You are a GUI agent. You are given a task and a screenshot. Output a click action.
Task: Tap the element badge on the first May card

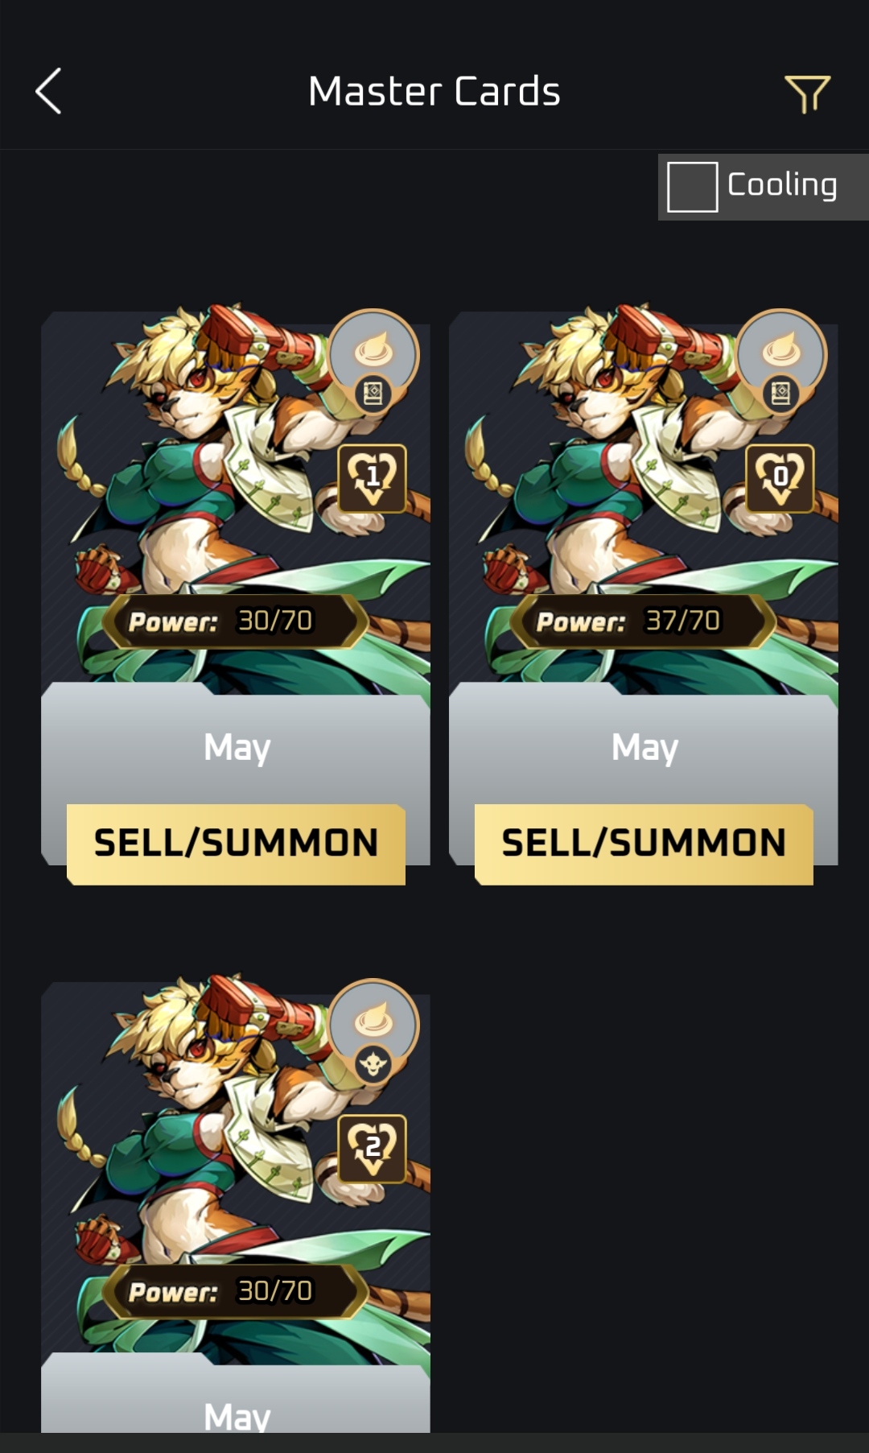[x=373, y=353]
